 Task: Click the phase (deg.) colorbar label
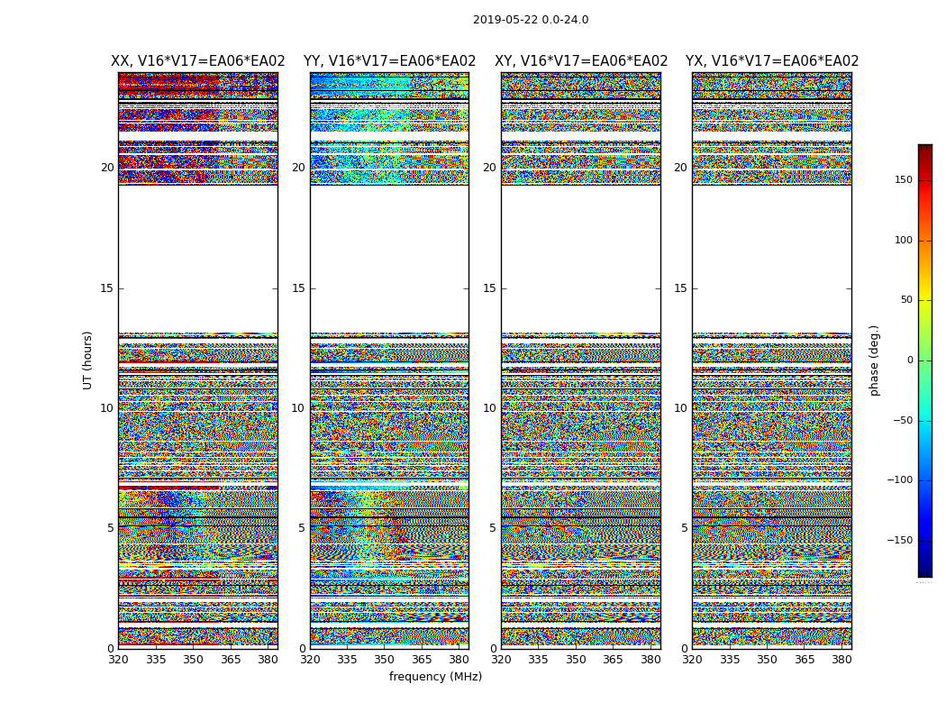pyautogui.click(x=874, y=360)
